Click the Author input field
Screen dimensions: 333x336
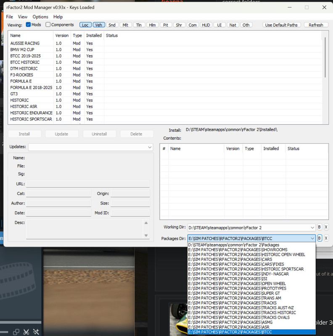(58, 203)
